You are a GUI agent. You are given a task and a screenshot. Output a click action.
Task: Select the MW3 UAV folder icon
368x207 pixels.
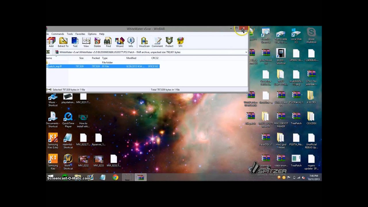pos(281,78)
